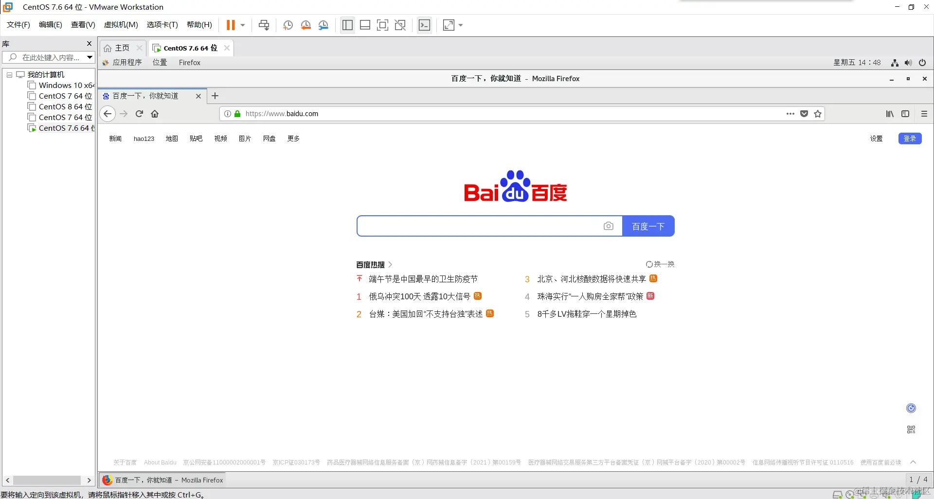Enter VMware full screen mode
934x499 pixels.
tap(383, 25)
